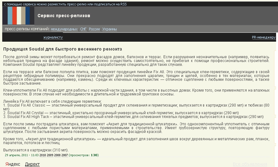This screenshot has width=278, height=167.
Task: Click the 'просмотров: 130' view counter
Action: click(x=84, y=155)
